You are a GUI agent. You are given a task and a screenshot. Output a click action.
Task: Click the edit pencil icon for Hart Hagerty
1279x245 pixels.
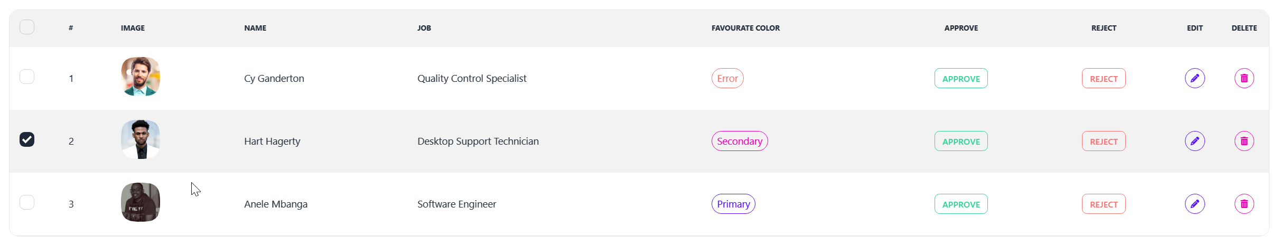pyautogui.click(x=1194, y=141)
